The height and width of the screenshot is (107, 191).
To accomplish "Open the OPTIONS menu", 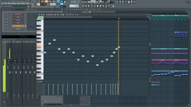I will coord(23,4).
